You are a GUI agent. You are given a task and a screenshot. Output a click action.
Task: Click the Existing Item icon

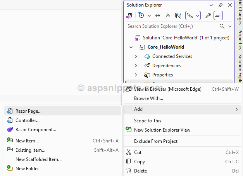(10, 149)
